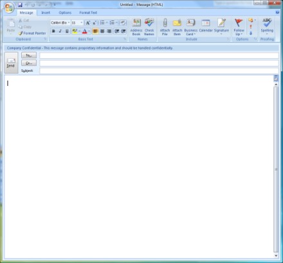Toggle bold formatting
The height and width of the screenshot is (263, 283).
click(53, 31)
